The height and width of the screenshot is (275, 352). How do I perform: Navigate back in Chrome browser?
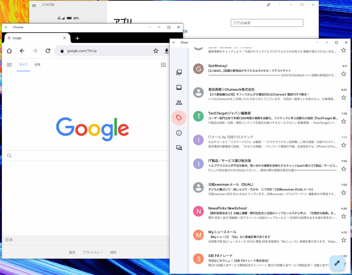tap(22, 51)
